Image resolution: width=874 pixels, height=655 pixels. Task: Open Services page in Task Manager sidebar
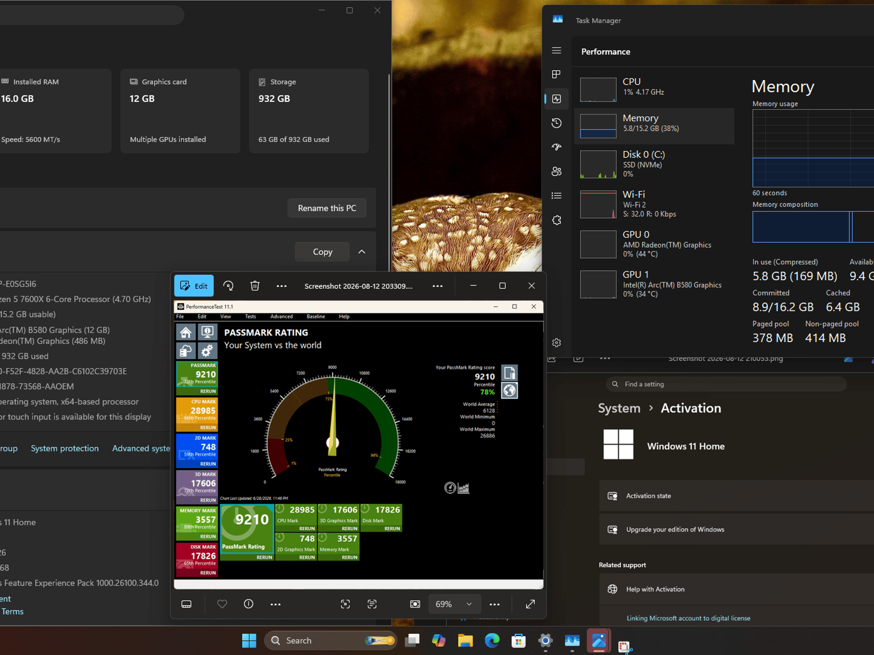556,220
